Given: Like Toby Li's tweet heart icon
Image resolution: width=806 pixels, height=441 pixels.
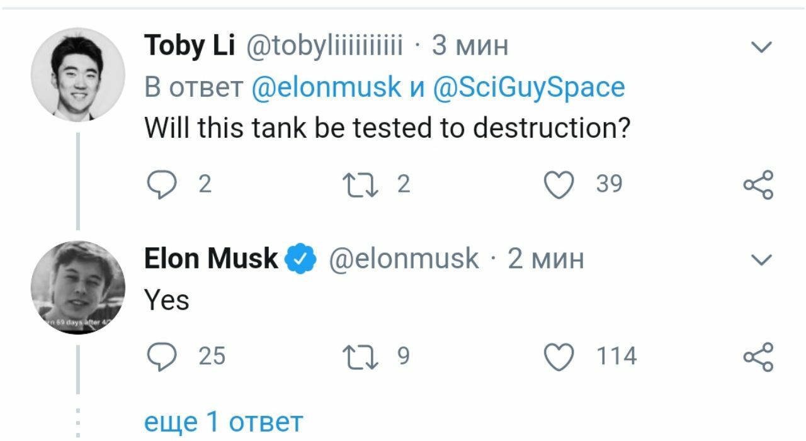Looking at the screenshot, I should tap(559, 185).
